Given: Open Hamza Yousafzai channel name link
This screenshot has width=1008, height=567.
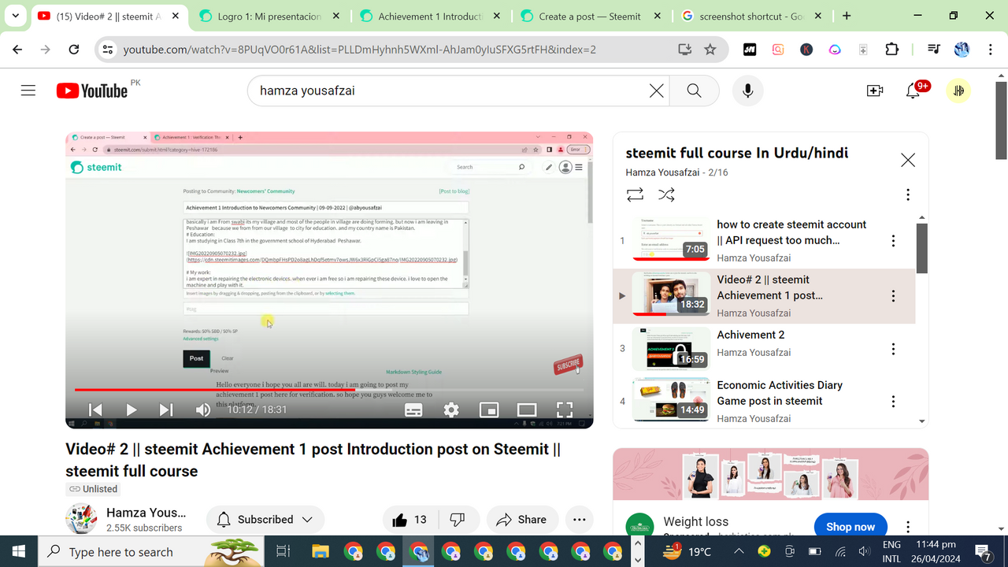Looking at the screenshot, I should 146,513.
